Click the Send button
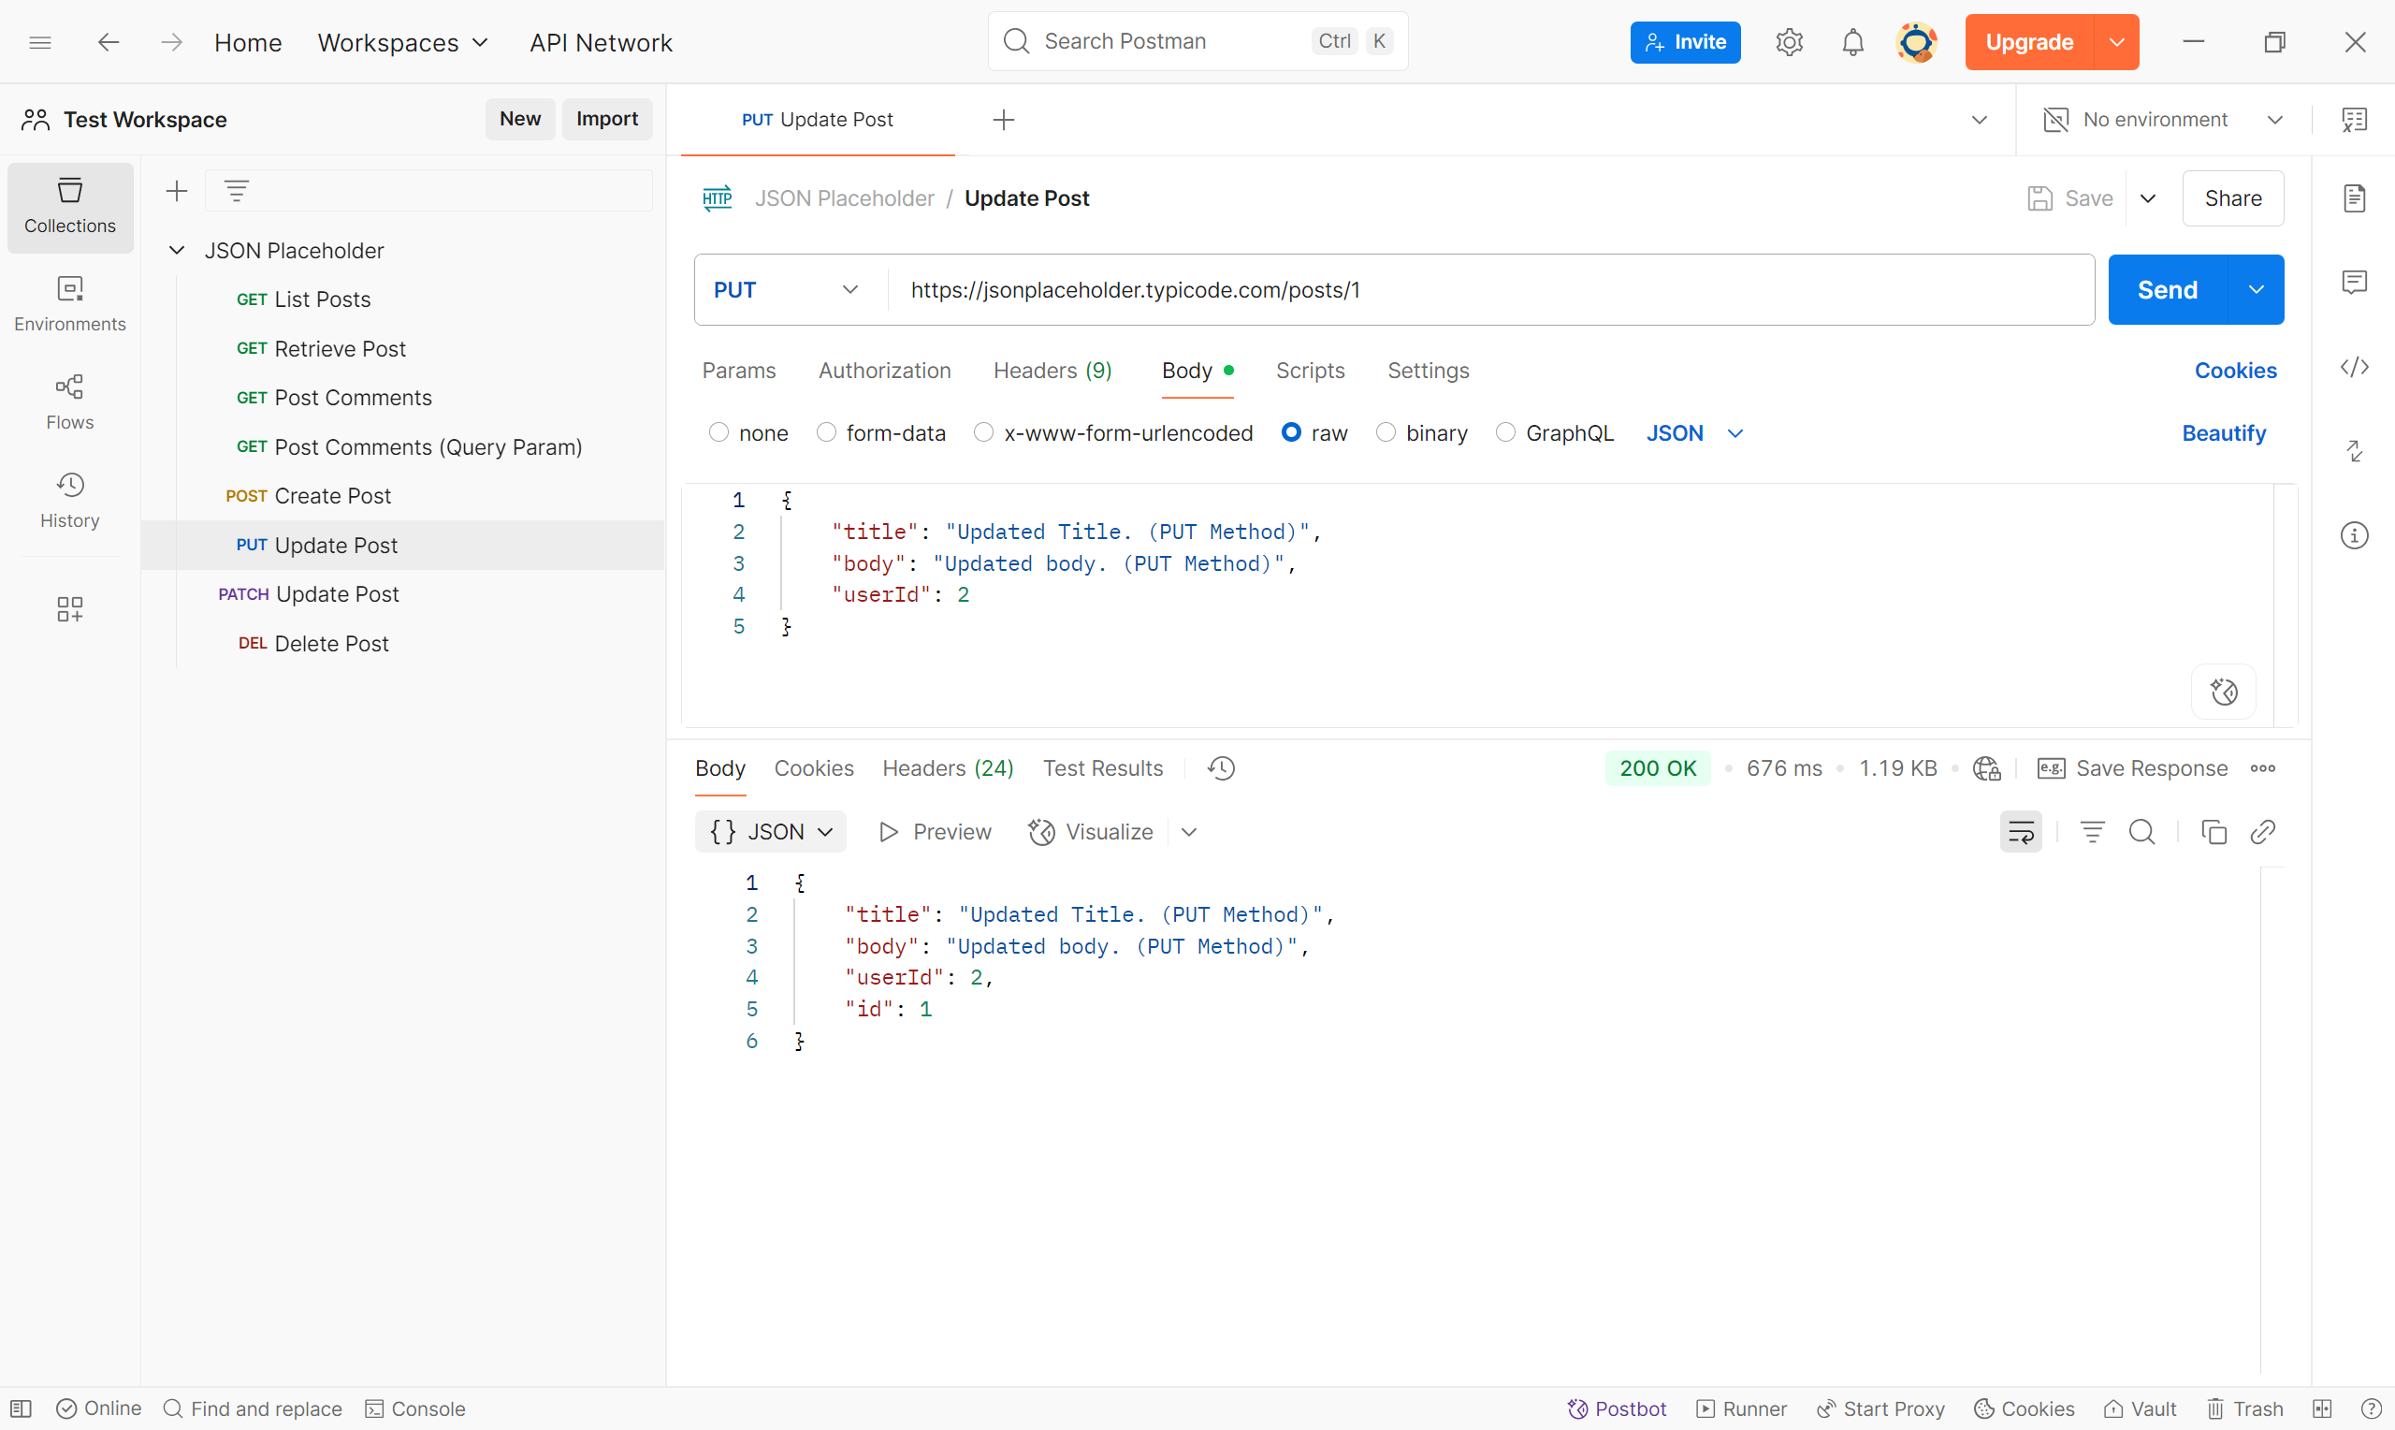The width and height of the screenshot is (2395, 1430). pos(2167,290)
